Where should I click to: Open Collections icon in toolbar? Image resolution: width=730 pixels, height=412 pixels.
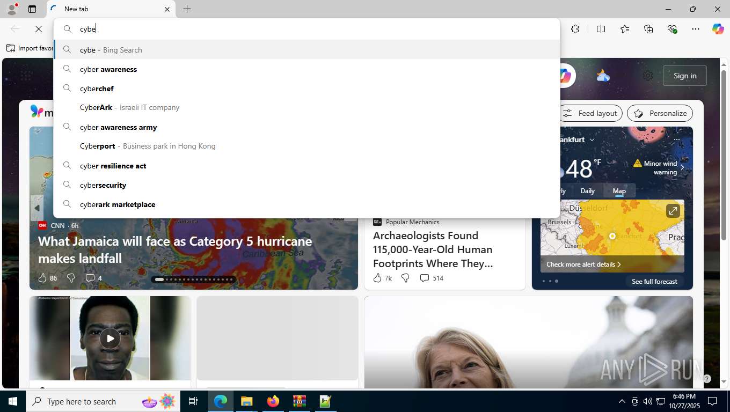pyautogui.click(x=648, y=29)
